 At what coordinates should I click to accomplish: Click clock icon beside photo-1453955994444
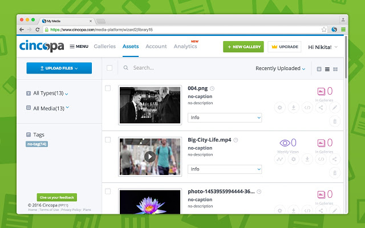259,192
